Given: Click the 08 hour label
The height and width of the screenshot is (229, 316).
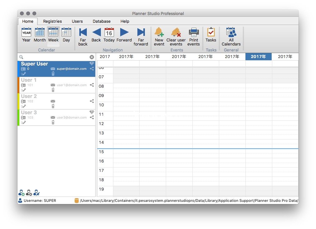Looking at the screenshot, I should [101, 86].
